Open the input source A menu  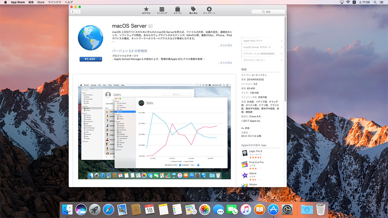click(354, 2)
